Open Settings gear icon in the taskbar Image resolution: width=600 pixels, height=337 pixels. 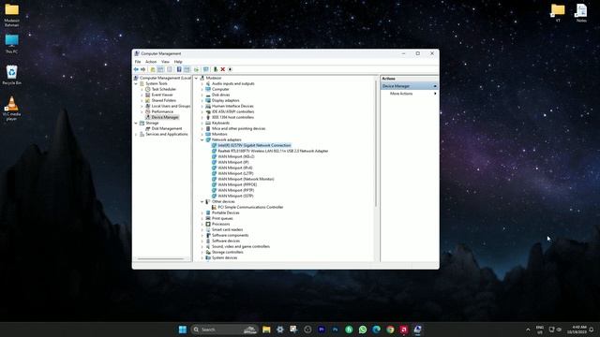280,330
